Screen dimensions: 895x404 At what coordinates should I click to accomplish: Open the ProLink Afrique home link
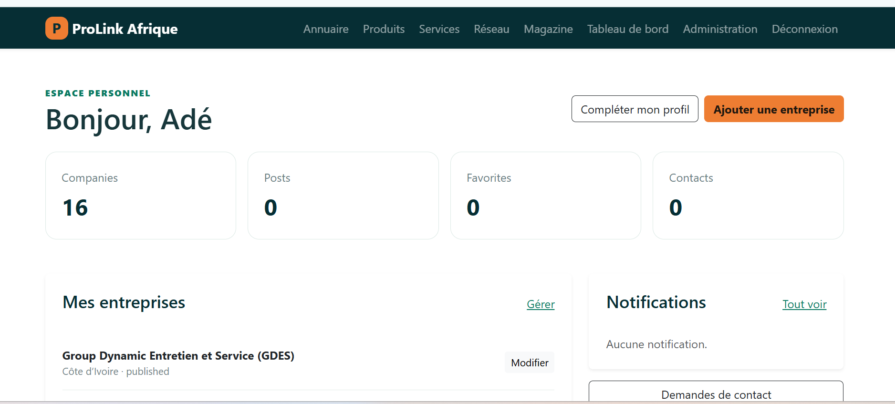[x=112, y=29]
